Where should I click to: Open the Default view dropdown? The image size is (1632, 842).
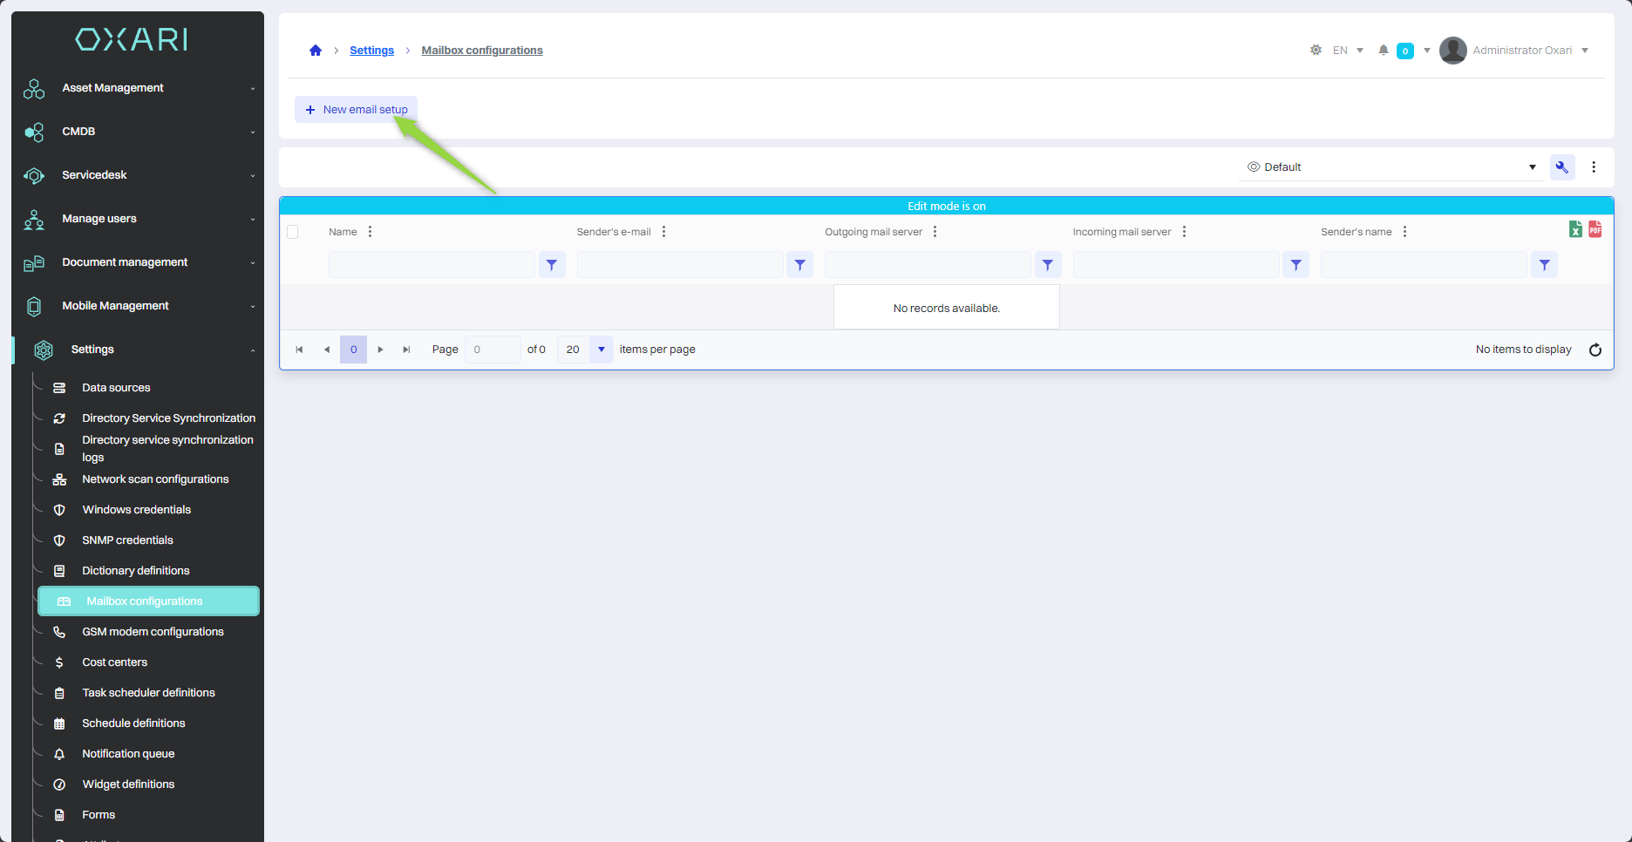coord(1391,167)
